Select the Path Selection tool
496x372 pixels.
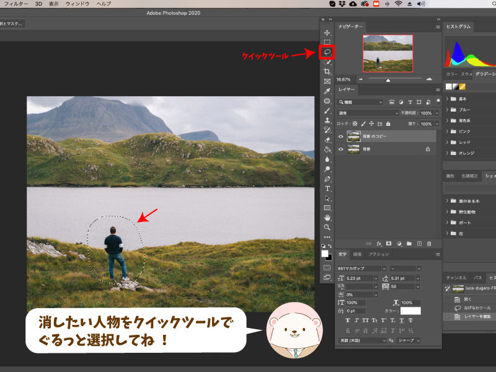[x=327, y=198]
